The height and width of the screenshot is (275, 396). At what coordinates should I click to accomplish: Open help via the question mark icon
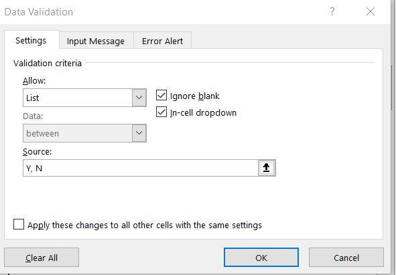click(332, 11)
